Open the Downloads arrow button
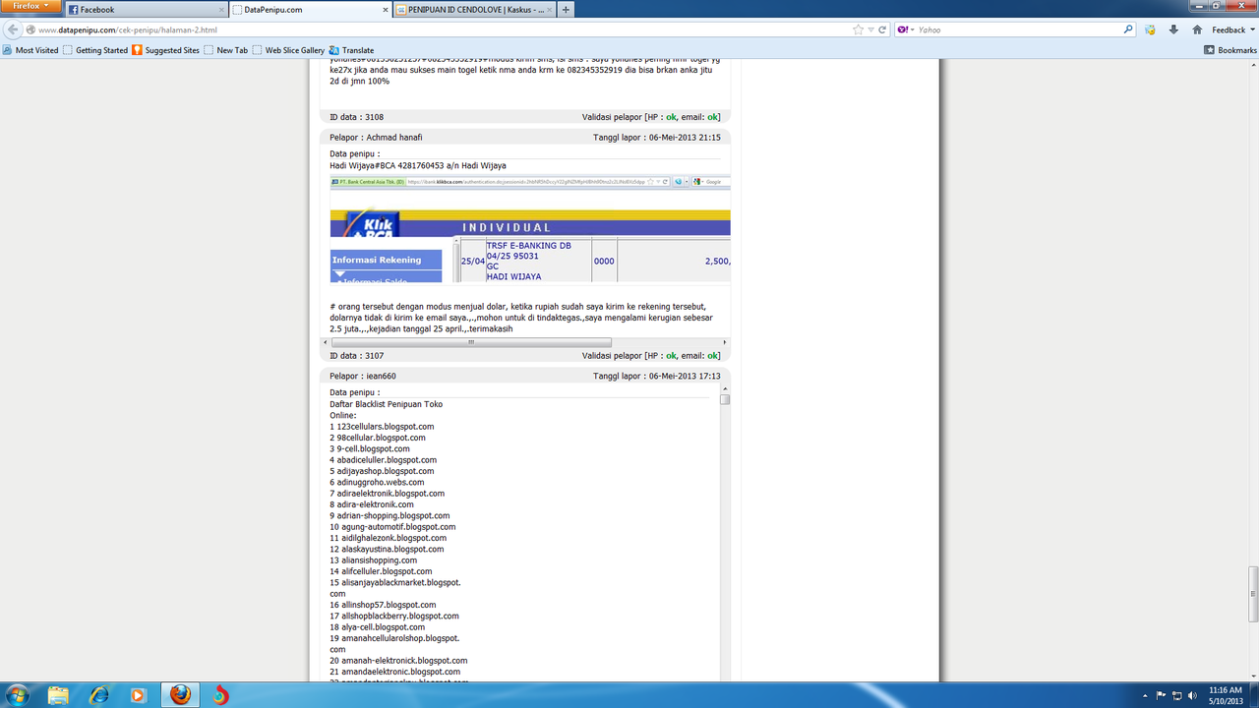The image size is (1259, 708). click(1173, 29)
